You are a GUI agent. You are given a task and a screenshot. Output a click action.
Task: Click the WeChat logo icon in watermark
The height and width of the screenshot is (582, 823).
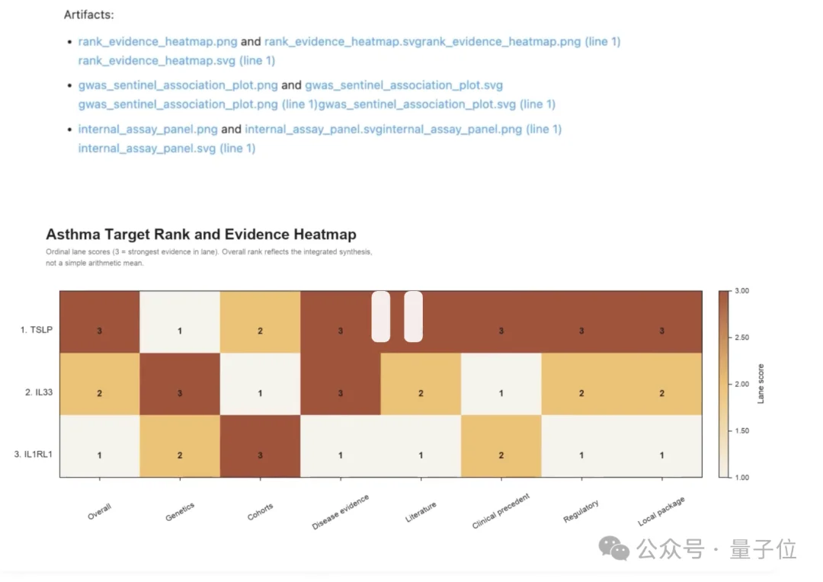613,548
